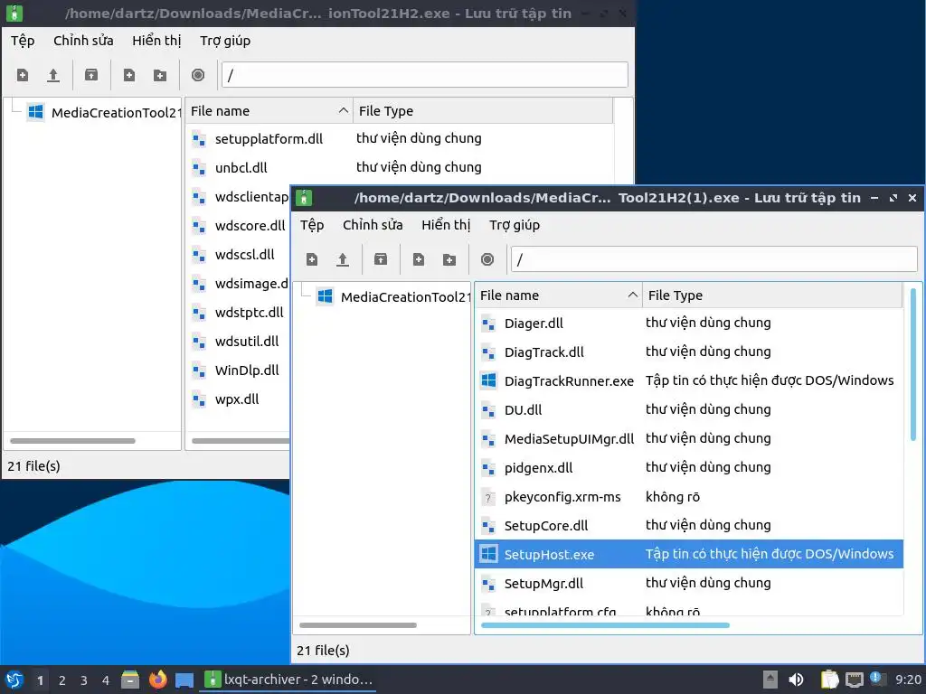
Task: Select MediaSetupUIMgr.dll in file list
Action: coord(689,438)
